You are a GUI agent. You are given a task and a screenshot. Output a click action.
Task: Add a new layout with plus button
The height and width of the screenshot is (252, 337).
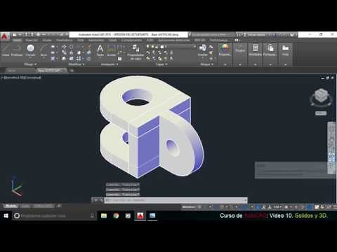59,206
